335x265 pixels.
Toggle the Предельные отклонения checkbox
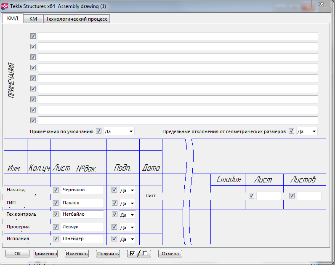click(x=292, y=131)
